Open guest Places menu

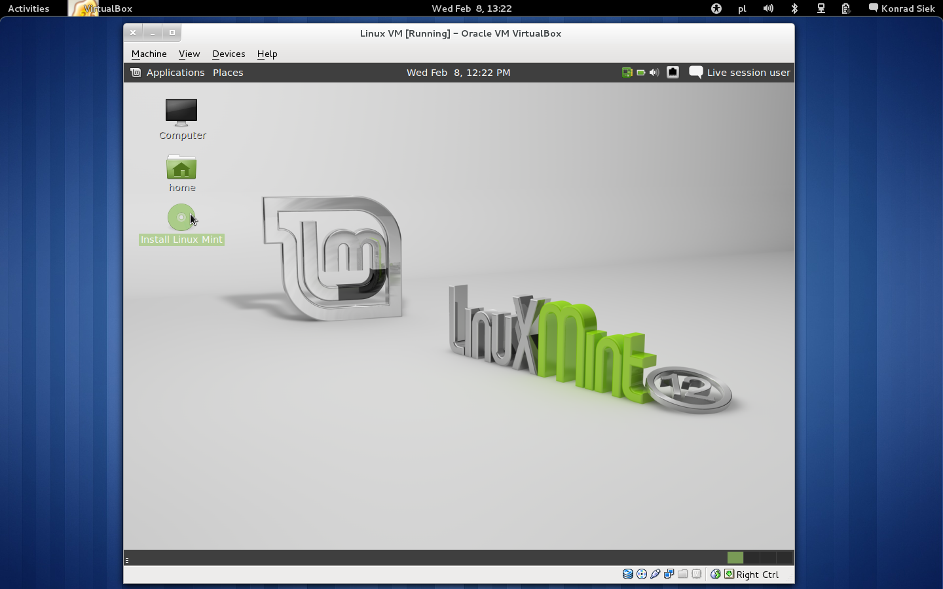click(x=228, y=73)
